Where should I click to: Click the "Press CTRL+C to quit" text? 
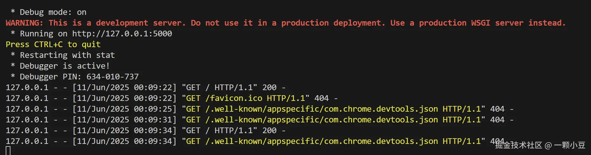53,44
